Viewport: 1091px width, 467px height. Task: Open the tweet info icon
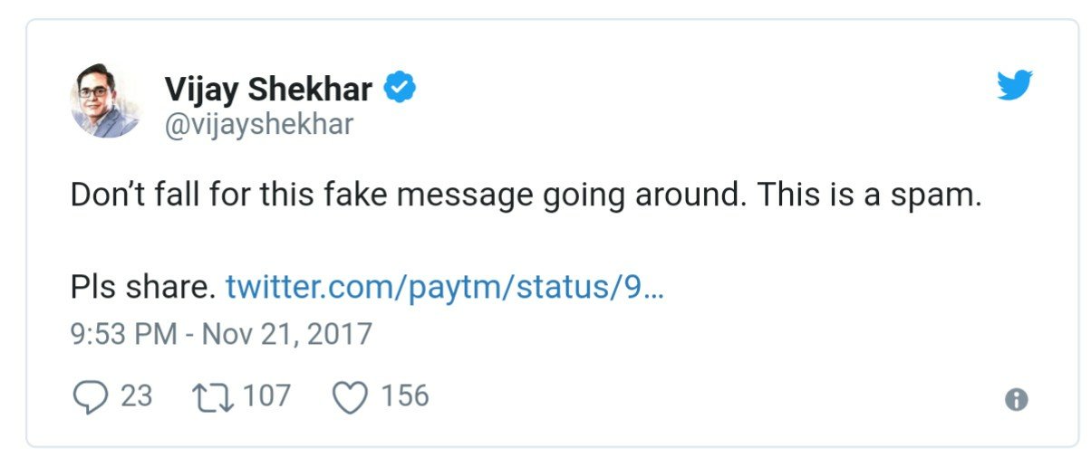[x=1017, y=399]
